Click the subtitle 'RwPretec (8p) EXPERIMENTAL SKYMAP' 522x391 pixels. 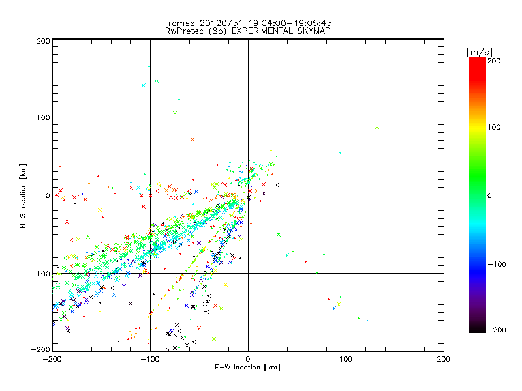pos(248,31)
